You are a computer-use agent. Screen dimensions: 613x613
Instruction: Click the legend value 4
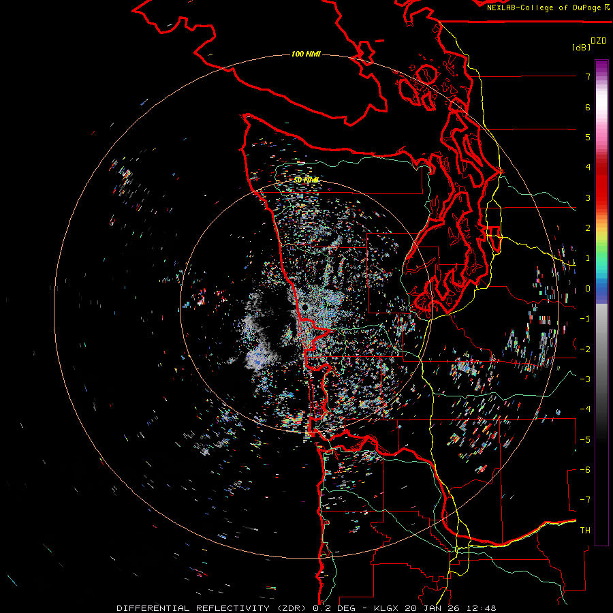588,168
